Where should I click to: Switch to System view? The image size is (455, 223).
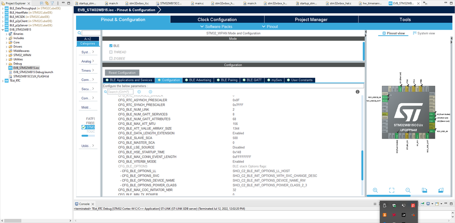tap(424, 33)
